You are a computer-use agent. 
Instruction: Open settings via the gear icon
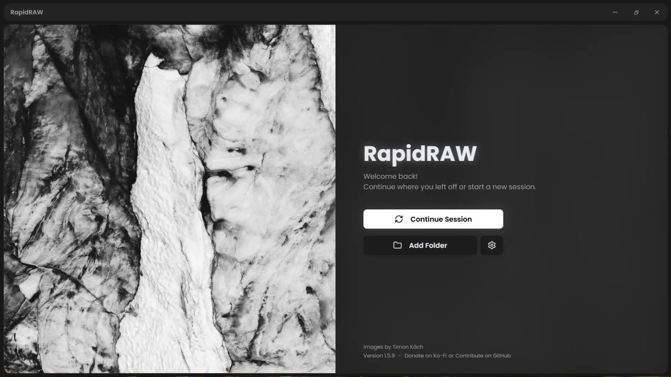(x=492, y=245)
